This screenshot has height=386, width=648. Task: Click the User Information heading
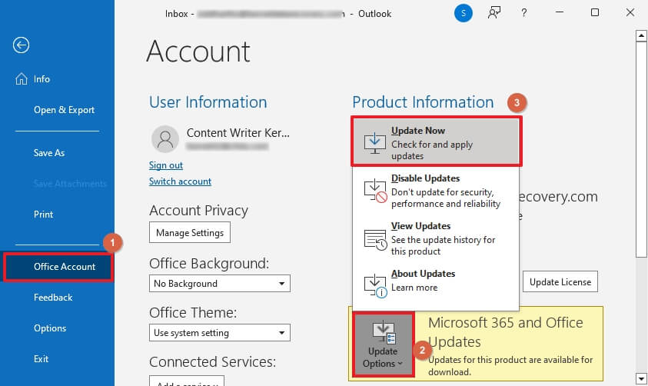(208, 102)
